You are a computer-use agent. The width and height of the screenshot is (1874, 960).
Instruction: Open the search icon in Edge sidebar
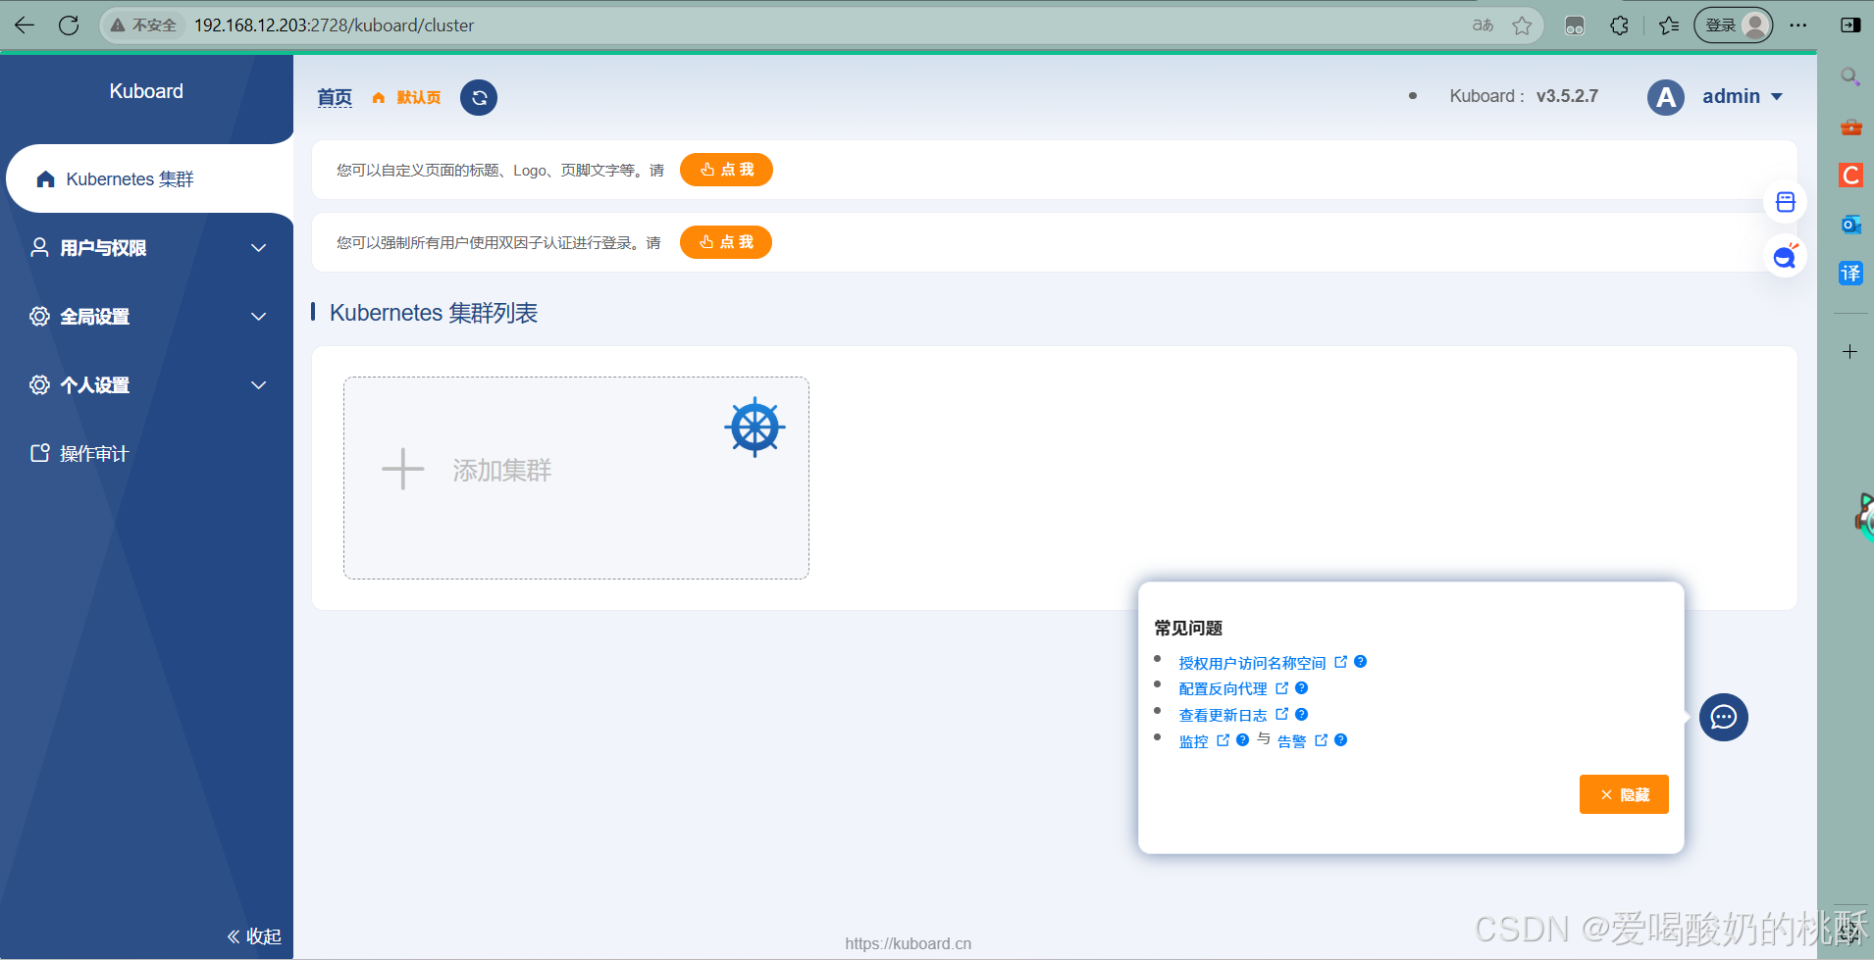click(x=1850, y=76)
